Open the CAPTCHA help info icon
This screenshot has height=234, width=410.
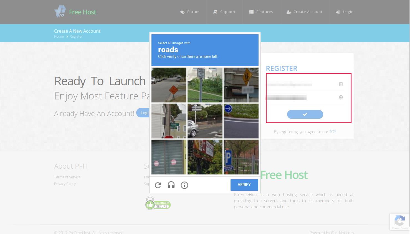point(184,185)
